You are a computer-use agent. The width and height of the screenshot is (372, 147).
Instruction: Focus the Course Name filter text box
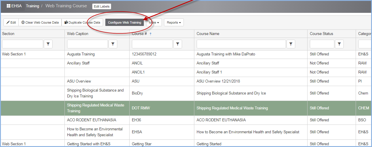click(x=241, y=44)
